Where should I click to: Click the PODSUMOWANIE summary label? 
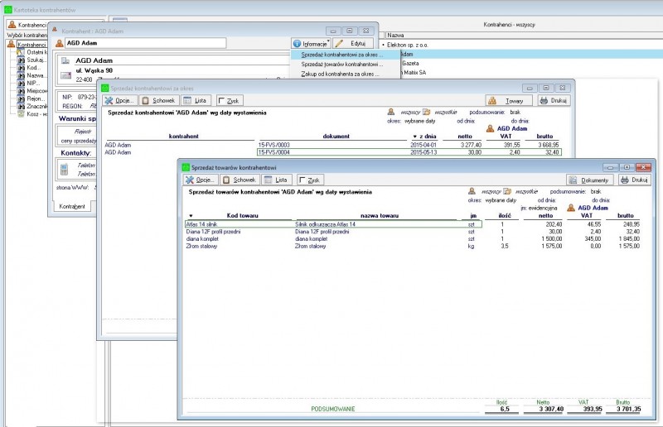333,409
